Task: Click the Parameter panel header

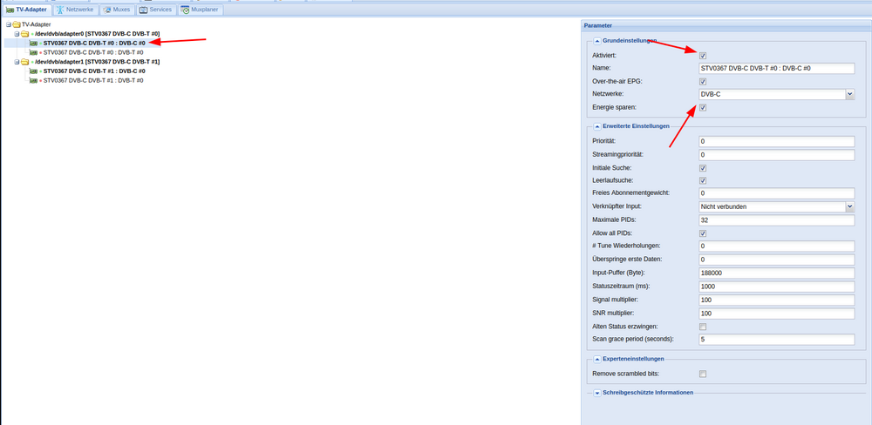Action: [x=726, y=25]
